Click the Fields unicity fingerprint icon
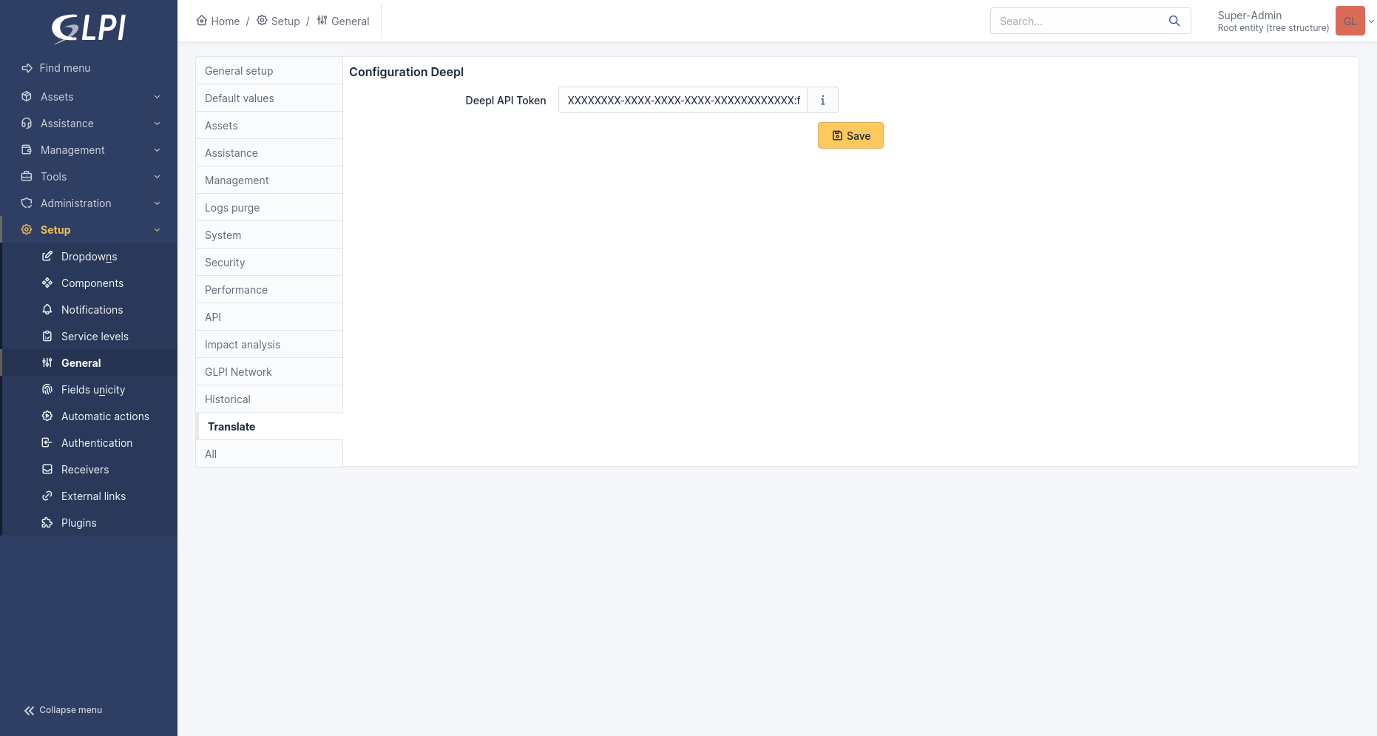The width and height of the screenshot is (1377, 736). pos(47,390)
